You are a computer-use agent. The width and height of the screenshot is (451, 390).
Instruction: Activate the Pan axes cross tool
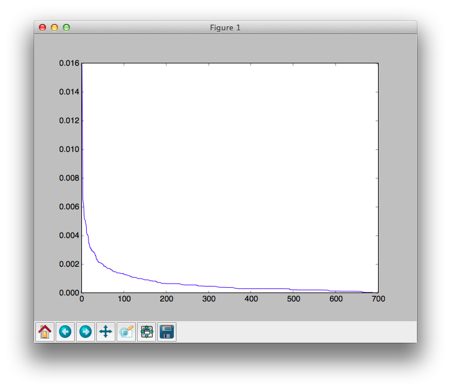tap(105, 332)
